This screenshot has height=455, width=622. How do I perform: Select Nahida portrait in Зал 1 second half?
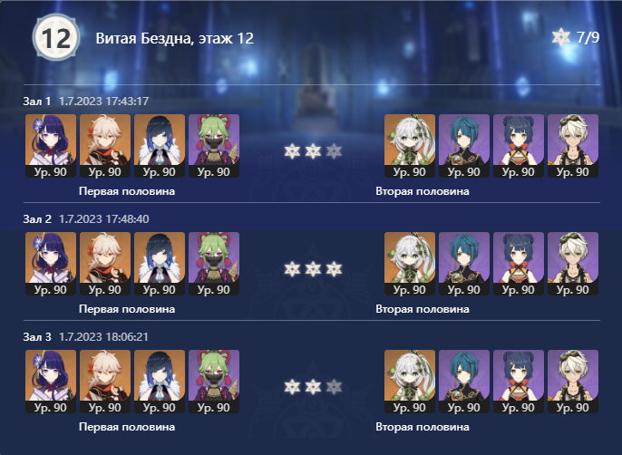pos(410,146)
